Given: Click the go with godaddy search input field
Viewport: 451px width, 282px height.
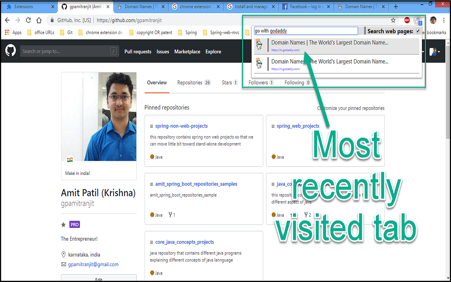Looking at the screenshot, I should 306,31.
